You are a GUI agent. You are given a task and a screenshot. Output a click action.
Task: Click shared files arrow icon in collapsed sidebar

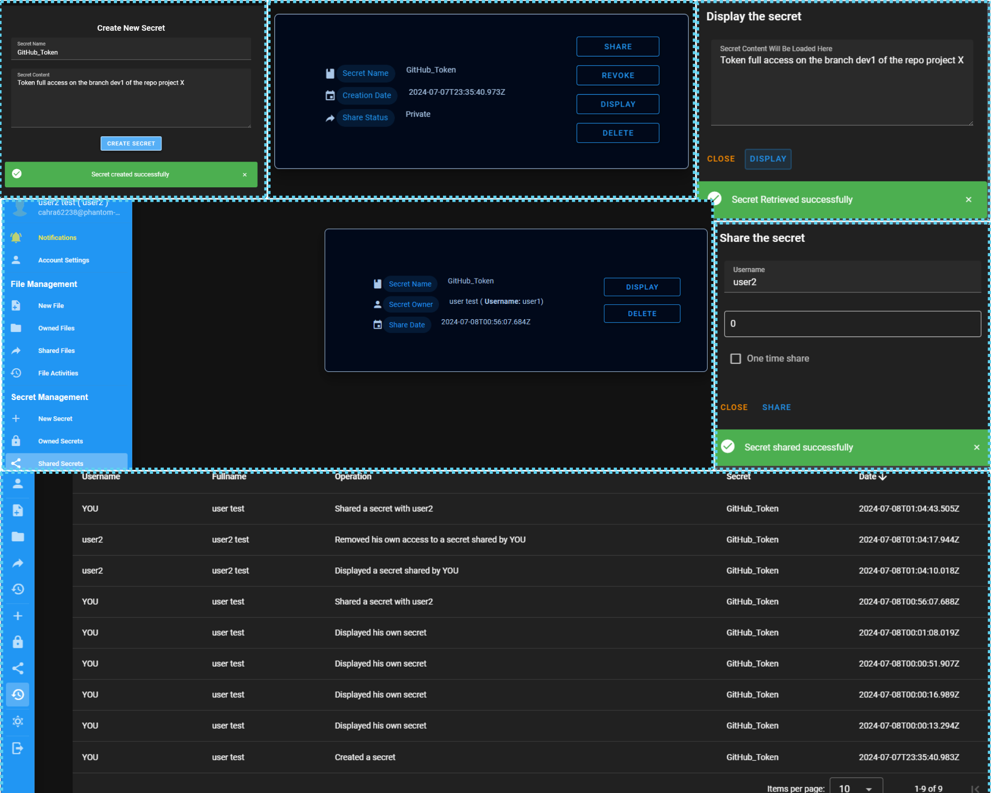point(18,563)
